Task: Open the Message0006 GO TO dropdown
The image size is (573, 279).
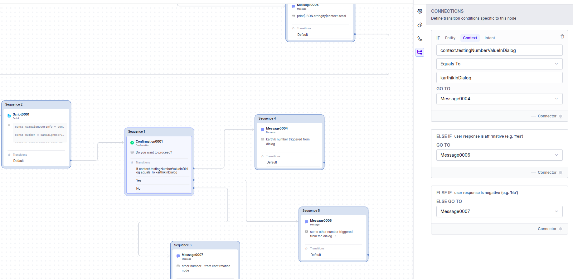Action: click(499, 155)
